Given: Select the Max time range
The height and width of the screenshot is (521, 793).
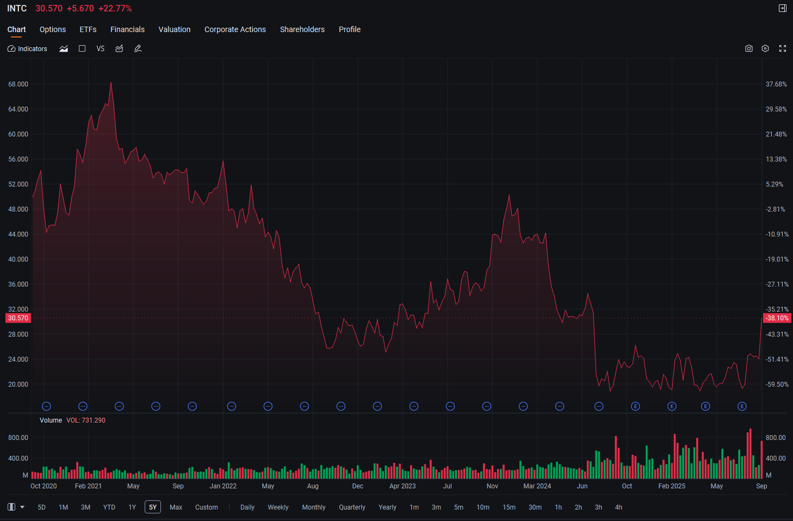Looking at the screenshot, I should pos(176,507).
